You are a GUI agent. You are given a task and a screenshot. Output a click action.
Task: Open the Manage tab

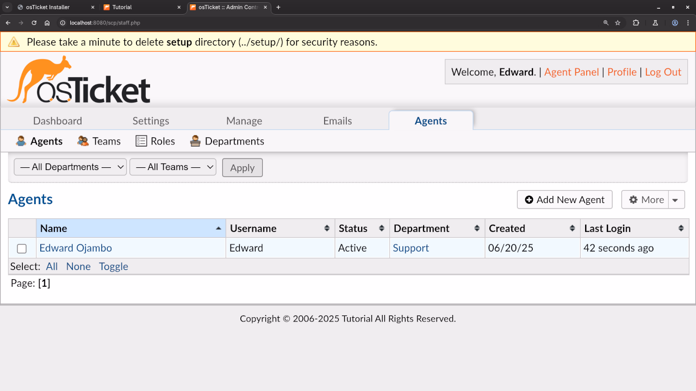pos(244,121)
